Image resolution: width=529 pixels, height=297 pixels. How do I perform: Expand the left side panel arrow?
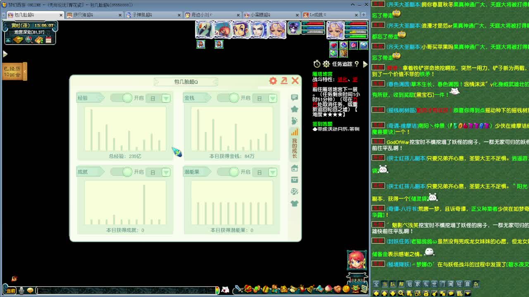click(5, 54)
